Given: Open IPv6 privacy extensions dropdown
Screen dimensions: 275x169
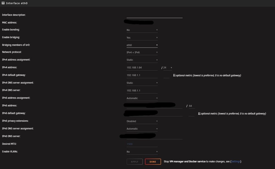Looking at the screenshot, I should click(x=142, y=121).
